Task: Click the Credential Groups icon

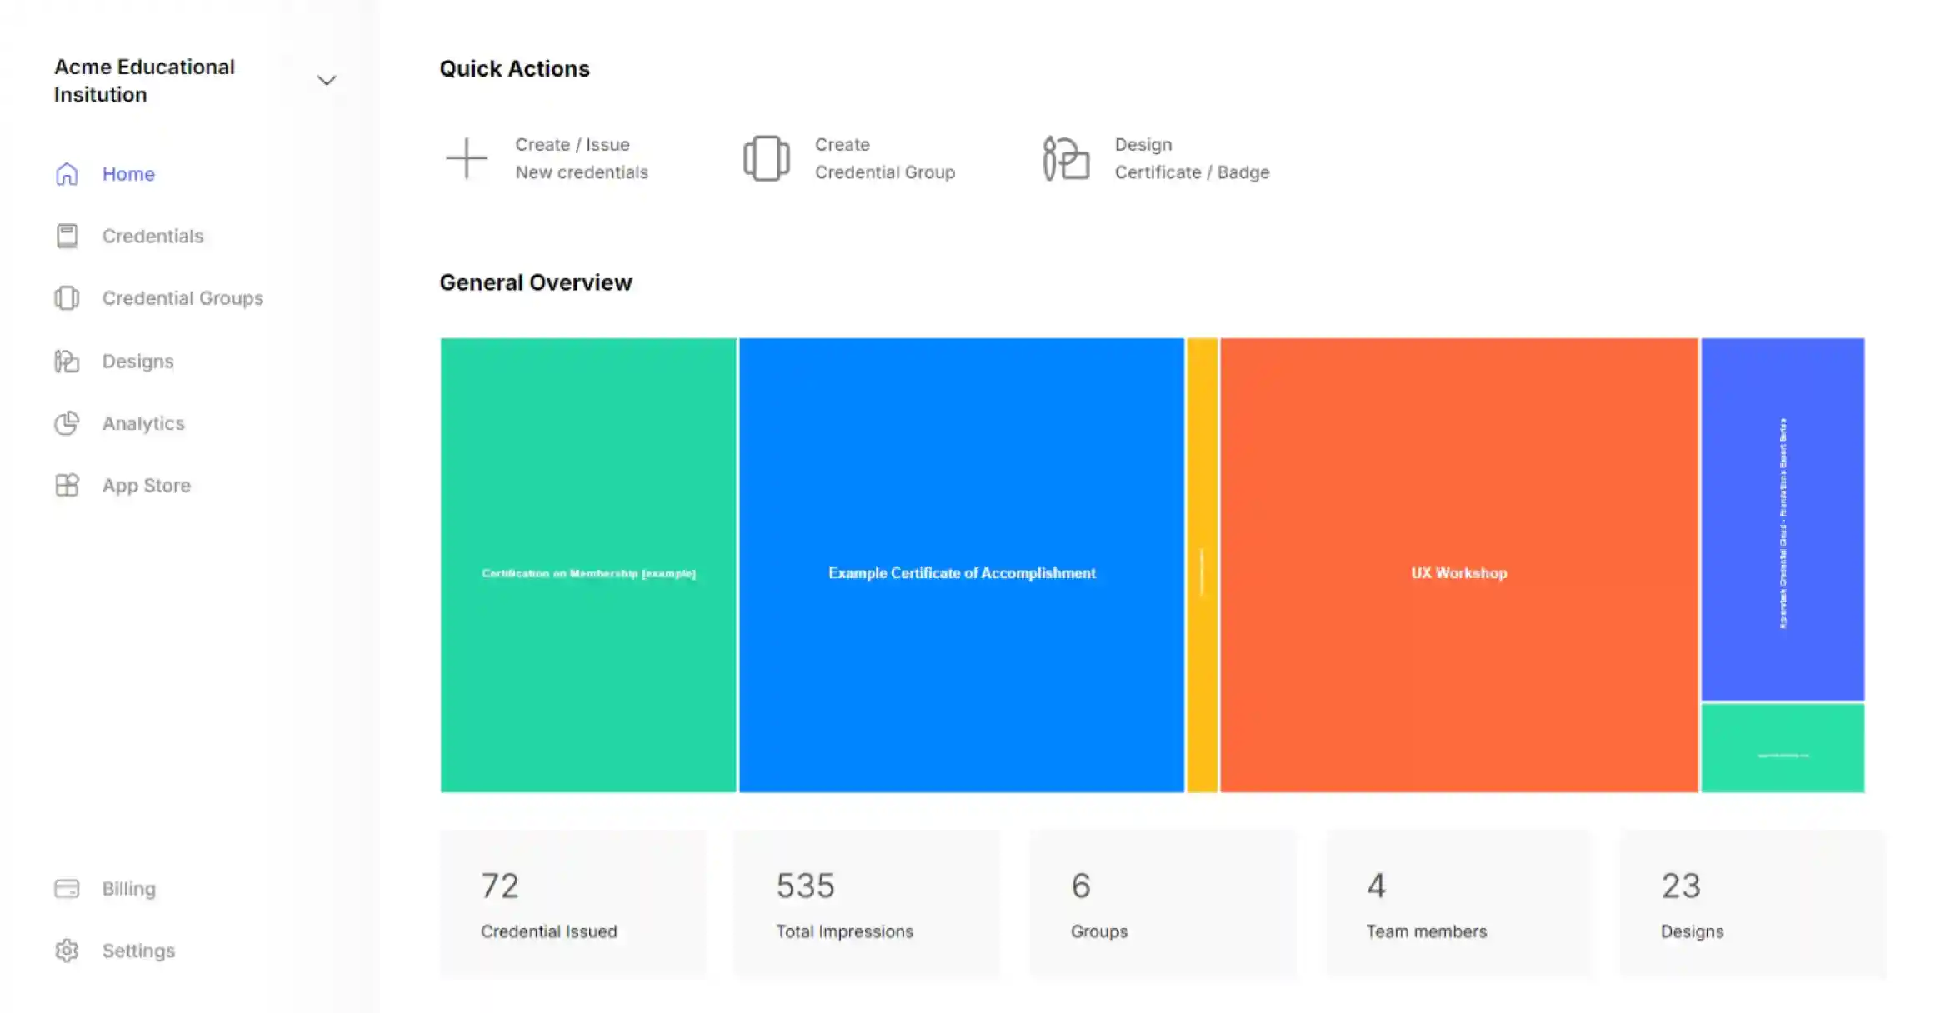Action: coord(67,298)
